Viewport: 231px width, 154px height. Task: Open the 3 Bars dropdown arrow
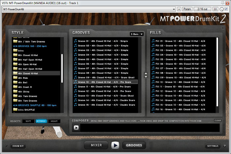pos(142,34)
